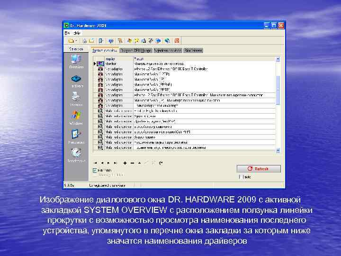Select the WAN (PPTP) net adapter row
This screenshot has width=341, height=256.
pos(184,90)
